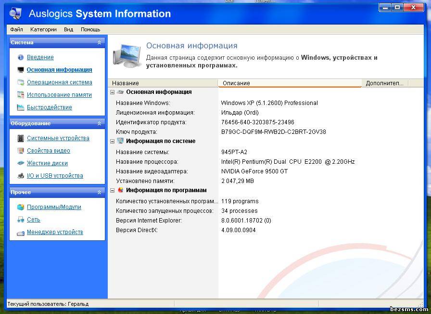
Task: Collapse the Информация по программам tree group
Action: pyautogui.click(x=113, y=190)
